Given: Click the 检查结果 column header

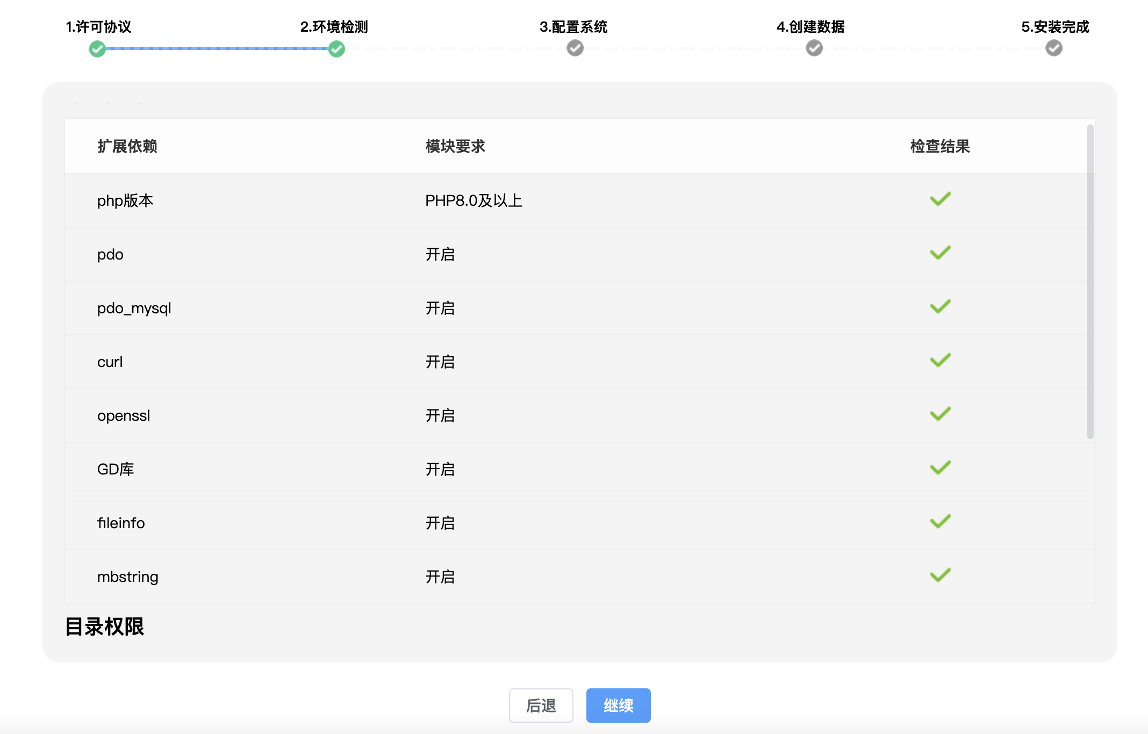Looking at the screenshot, I should click(940, 146).
